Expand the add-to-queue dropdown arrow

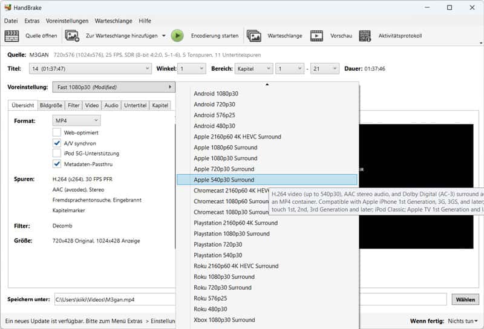pyautogui.click(x=164, y=36)
